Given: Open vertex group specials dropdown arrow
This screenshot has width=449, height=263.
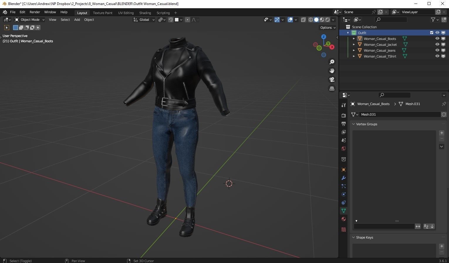Looking at the screenshot, I should (442, 146).
